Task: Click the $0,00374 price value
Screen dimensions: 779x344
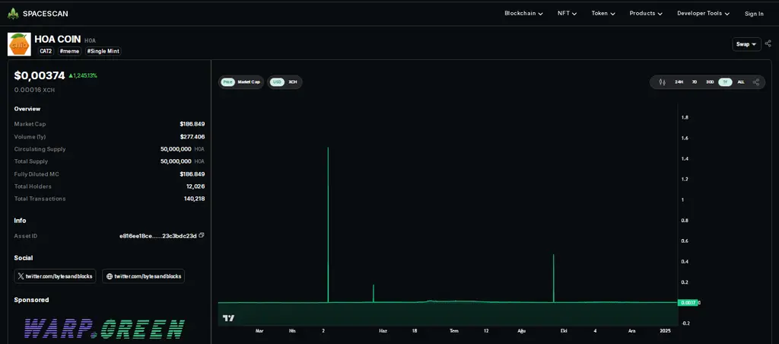Action: (x=40, y=75)
